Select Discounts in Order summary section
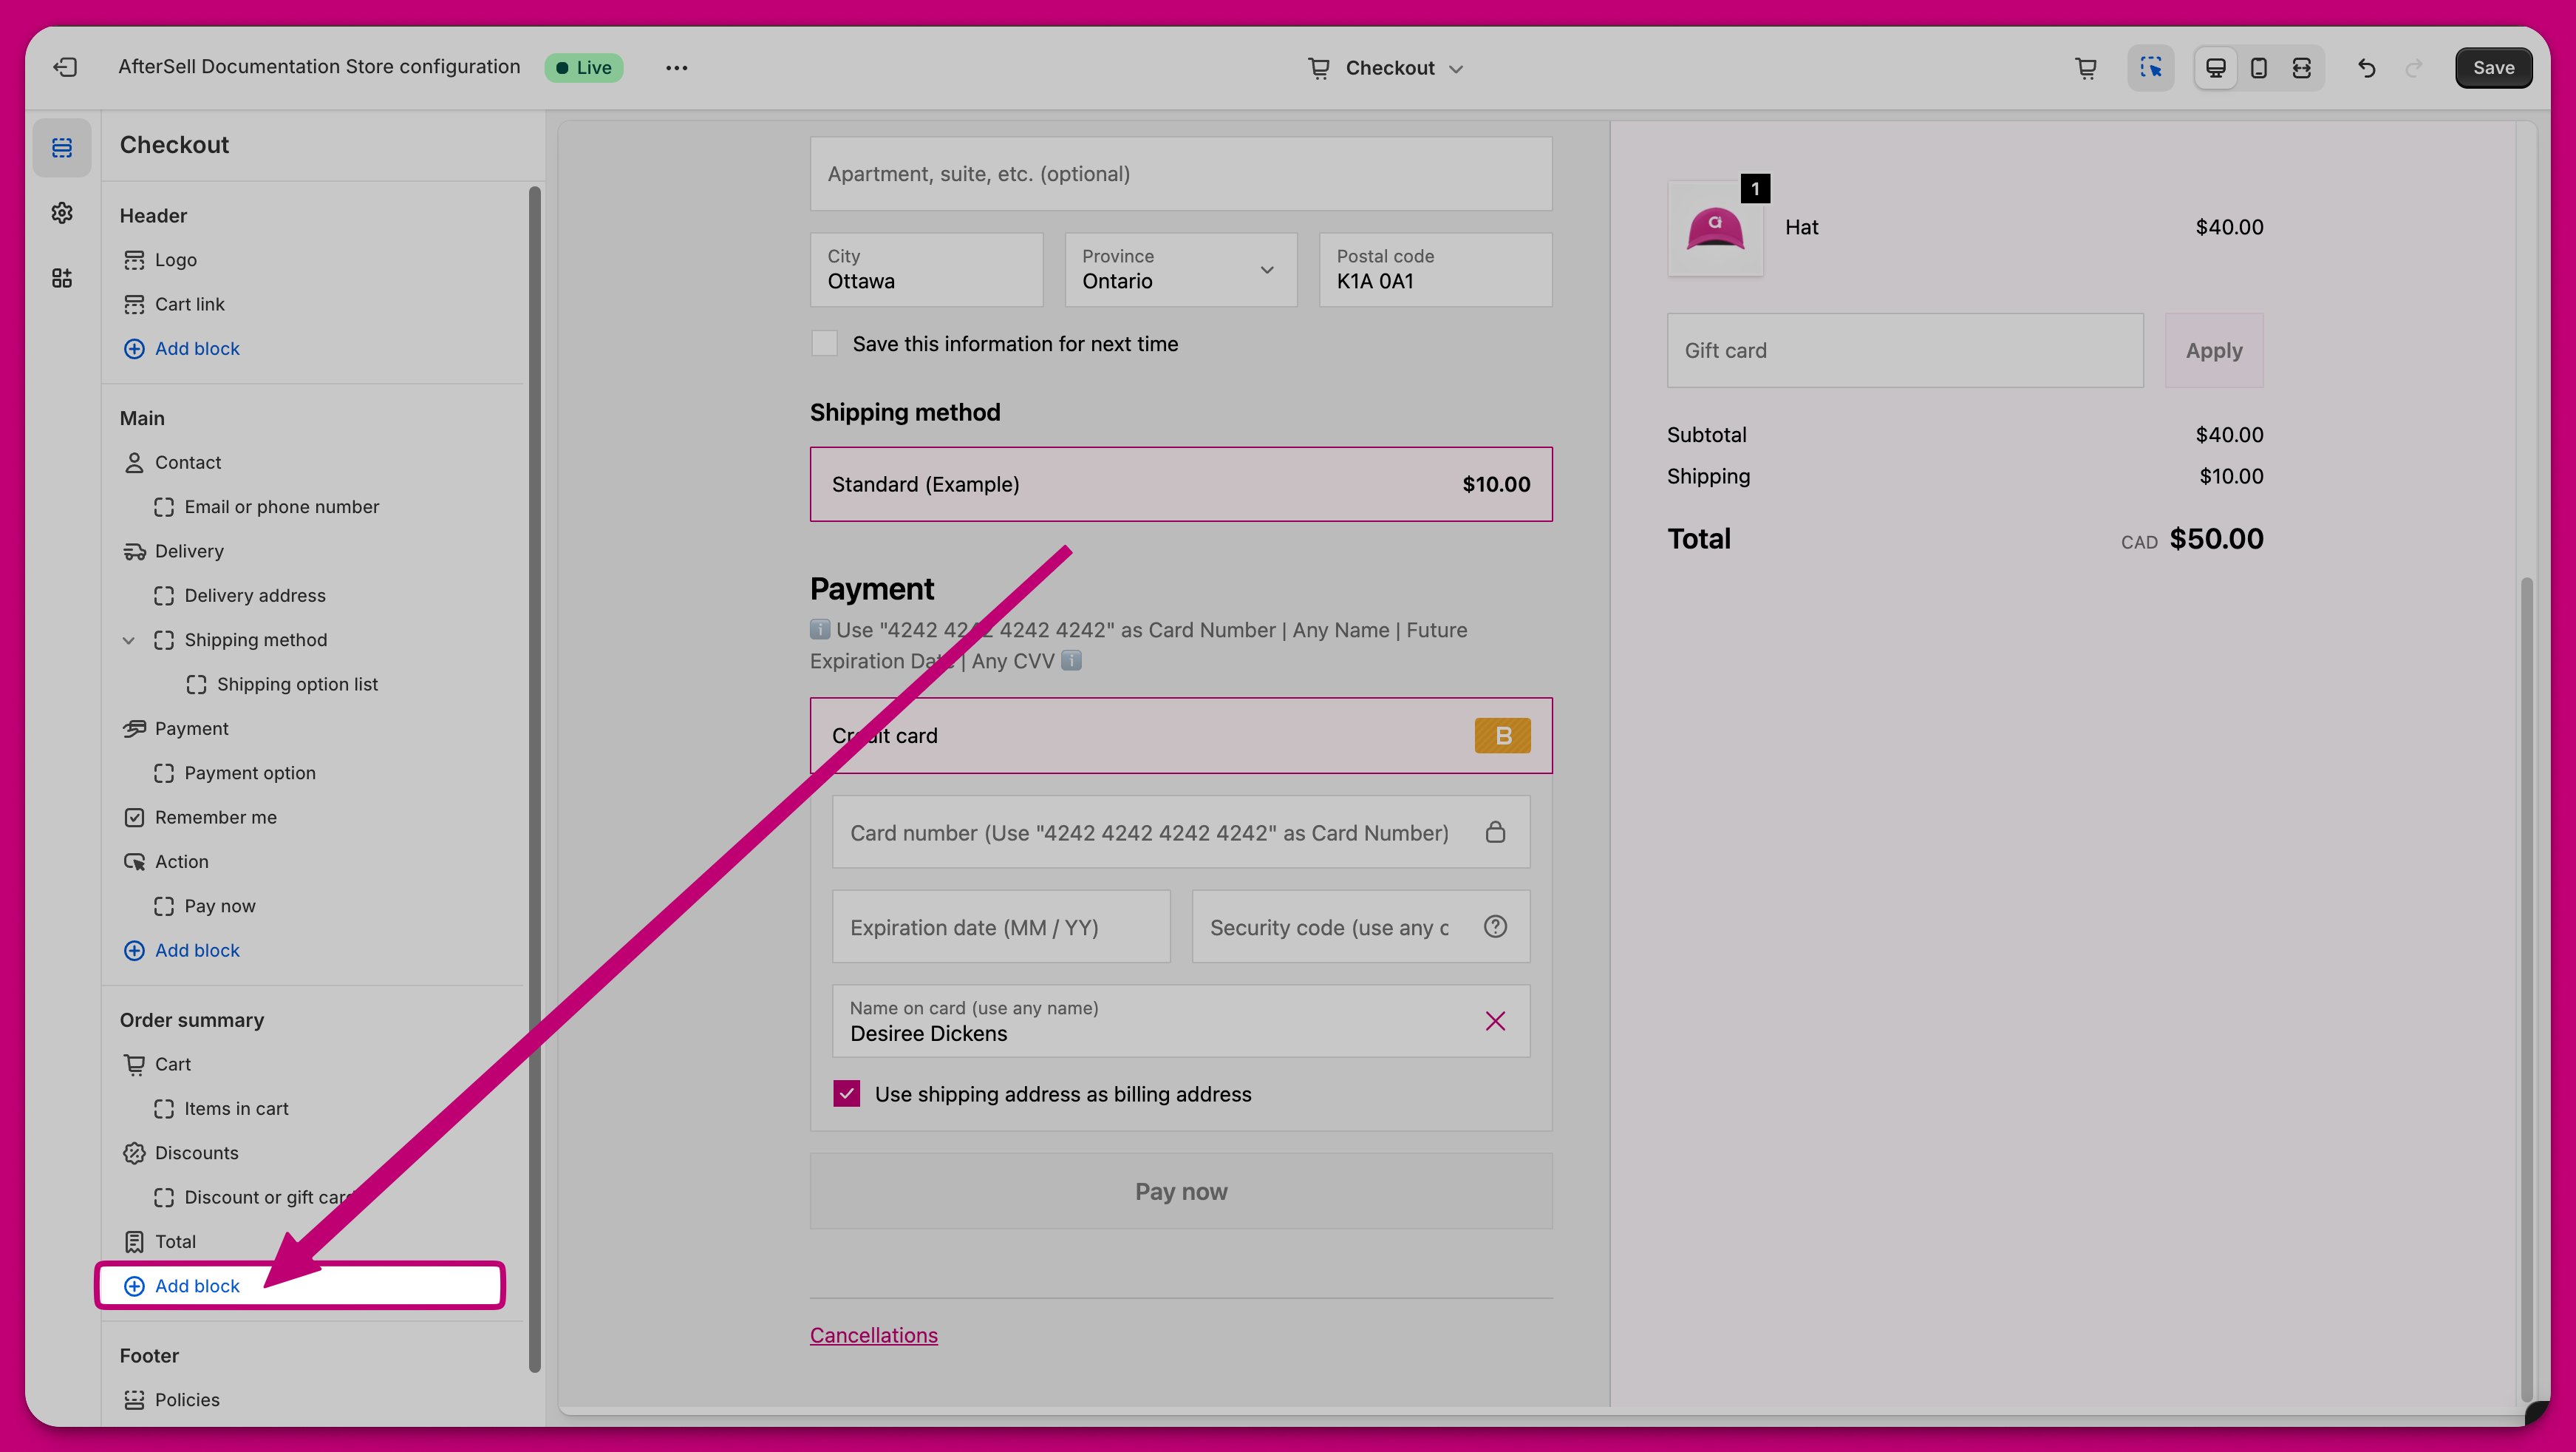The image size is (2576, 1452). click(x=196, y=1153)
